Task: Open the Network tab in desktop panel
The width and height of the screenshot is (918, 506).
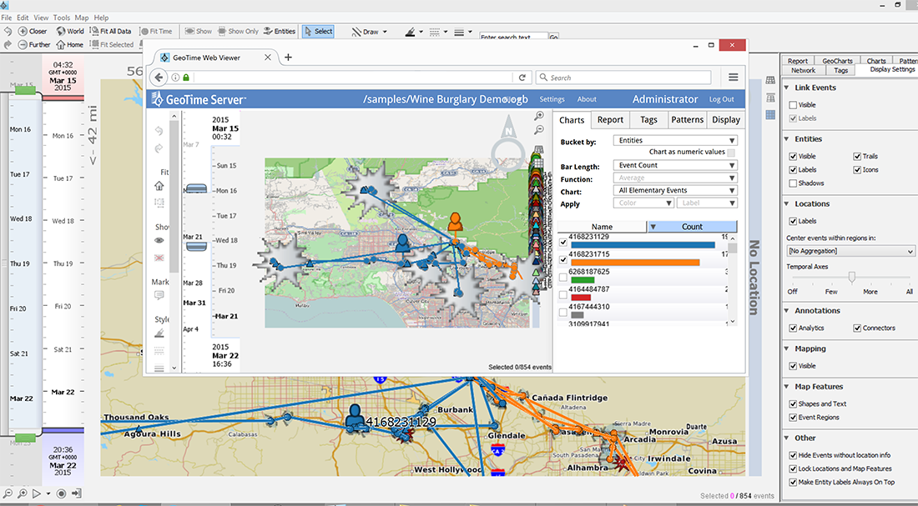Action: tap(803, 70)
